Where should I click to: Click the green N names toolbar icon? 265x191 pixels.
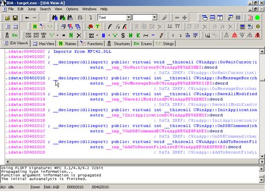tap(35, 27)
